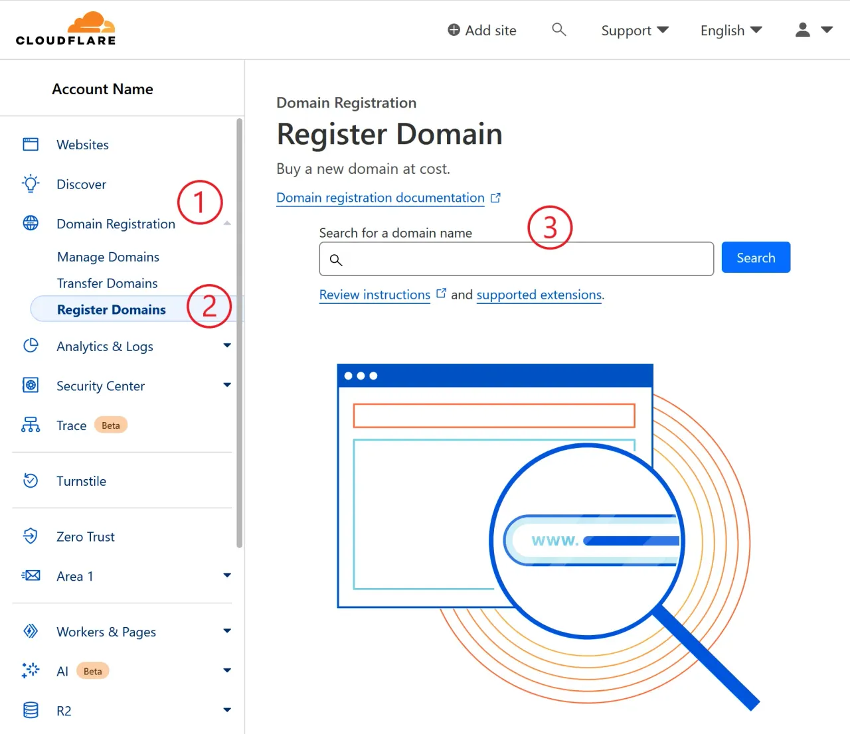
Task: Click the 'Domain Registration' breadcrumb text above heading
Action: tap(347, 103)
